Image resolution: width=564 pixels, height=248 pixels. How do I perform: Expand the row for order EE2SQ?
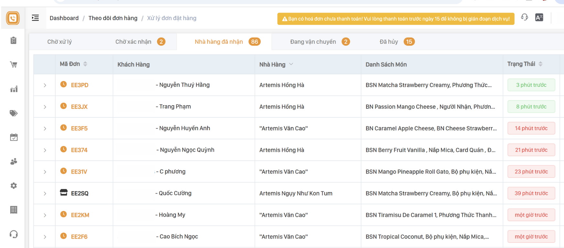45,193
